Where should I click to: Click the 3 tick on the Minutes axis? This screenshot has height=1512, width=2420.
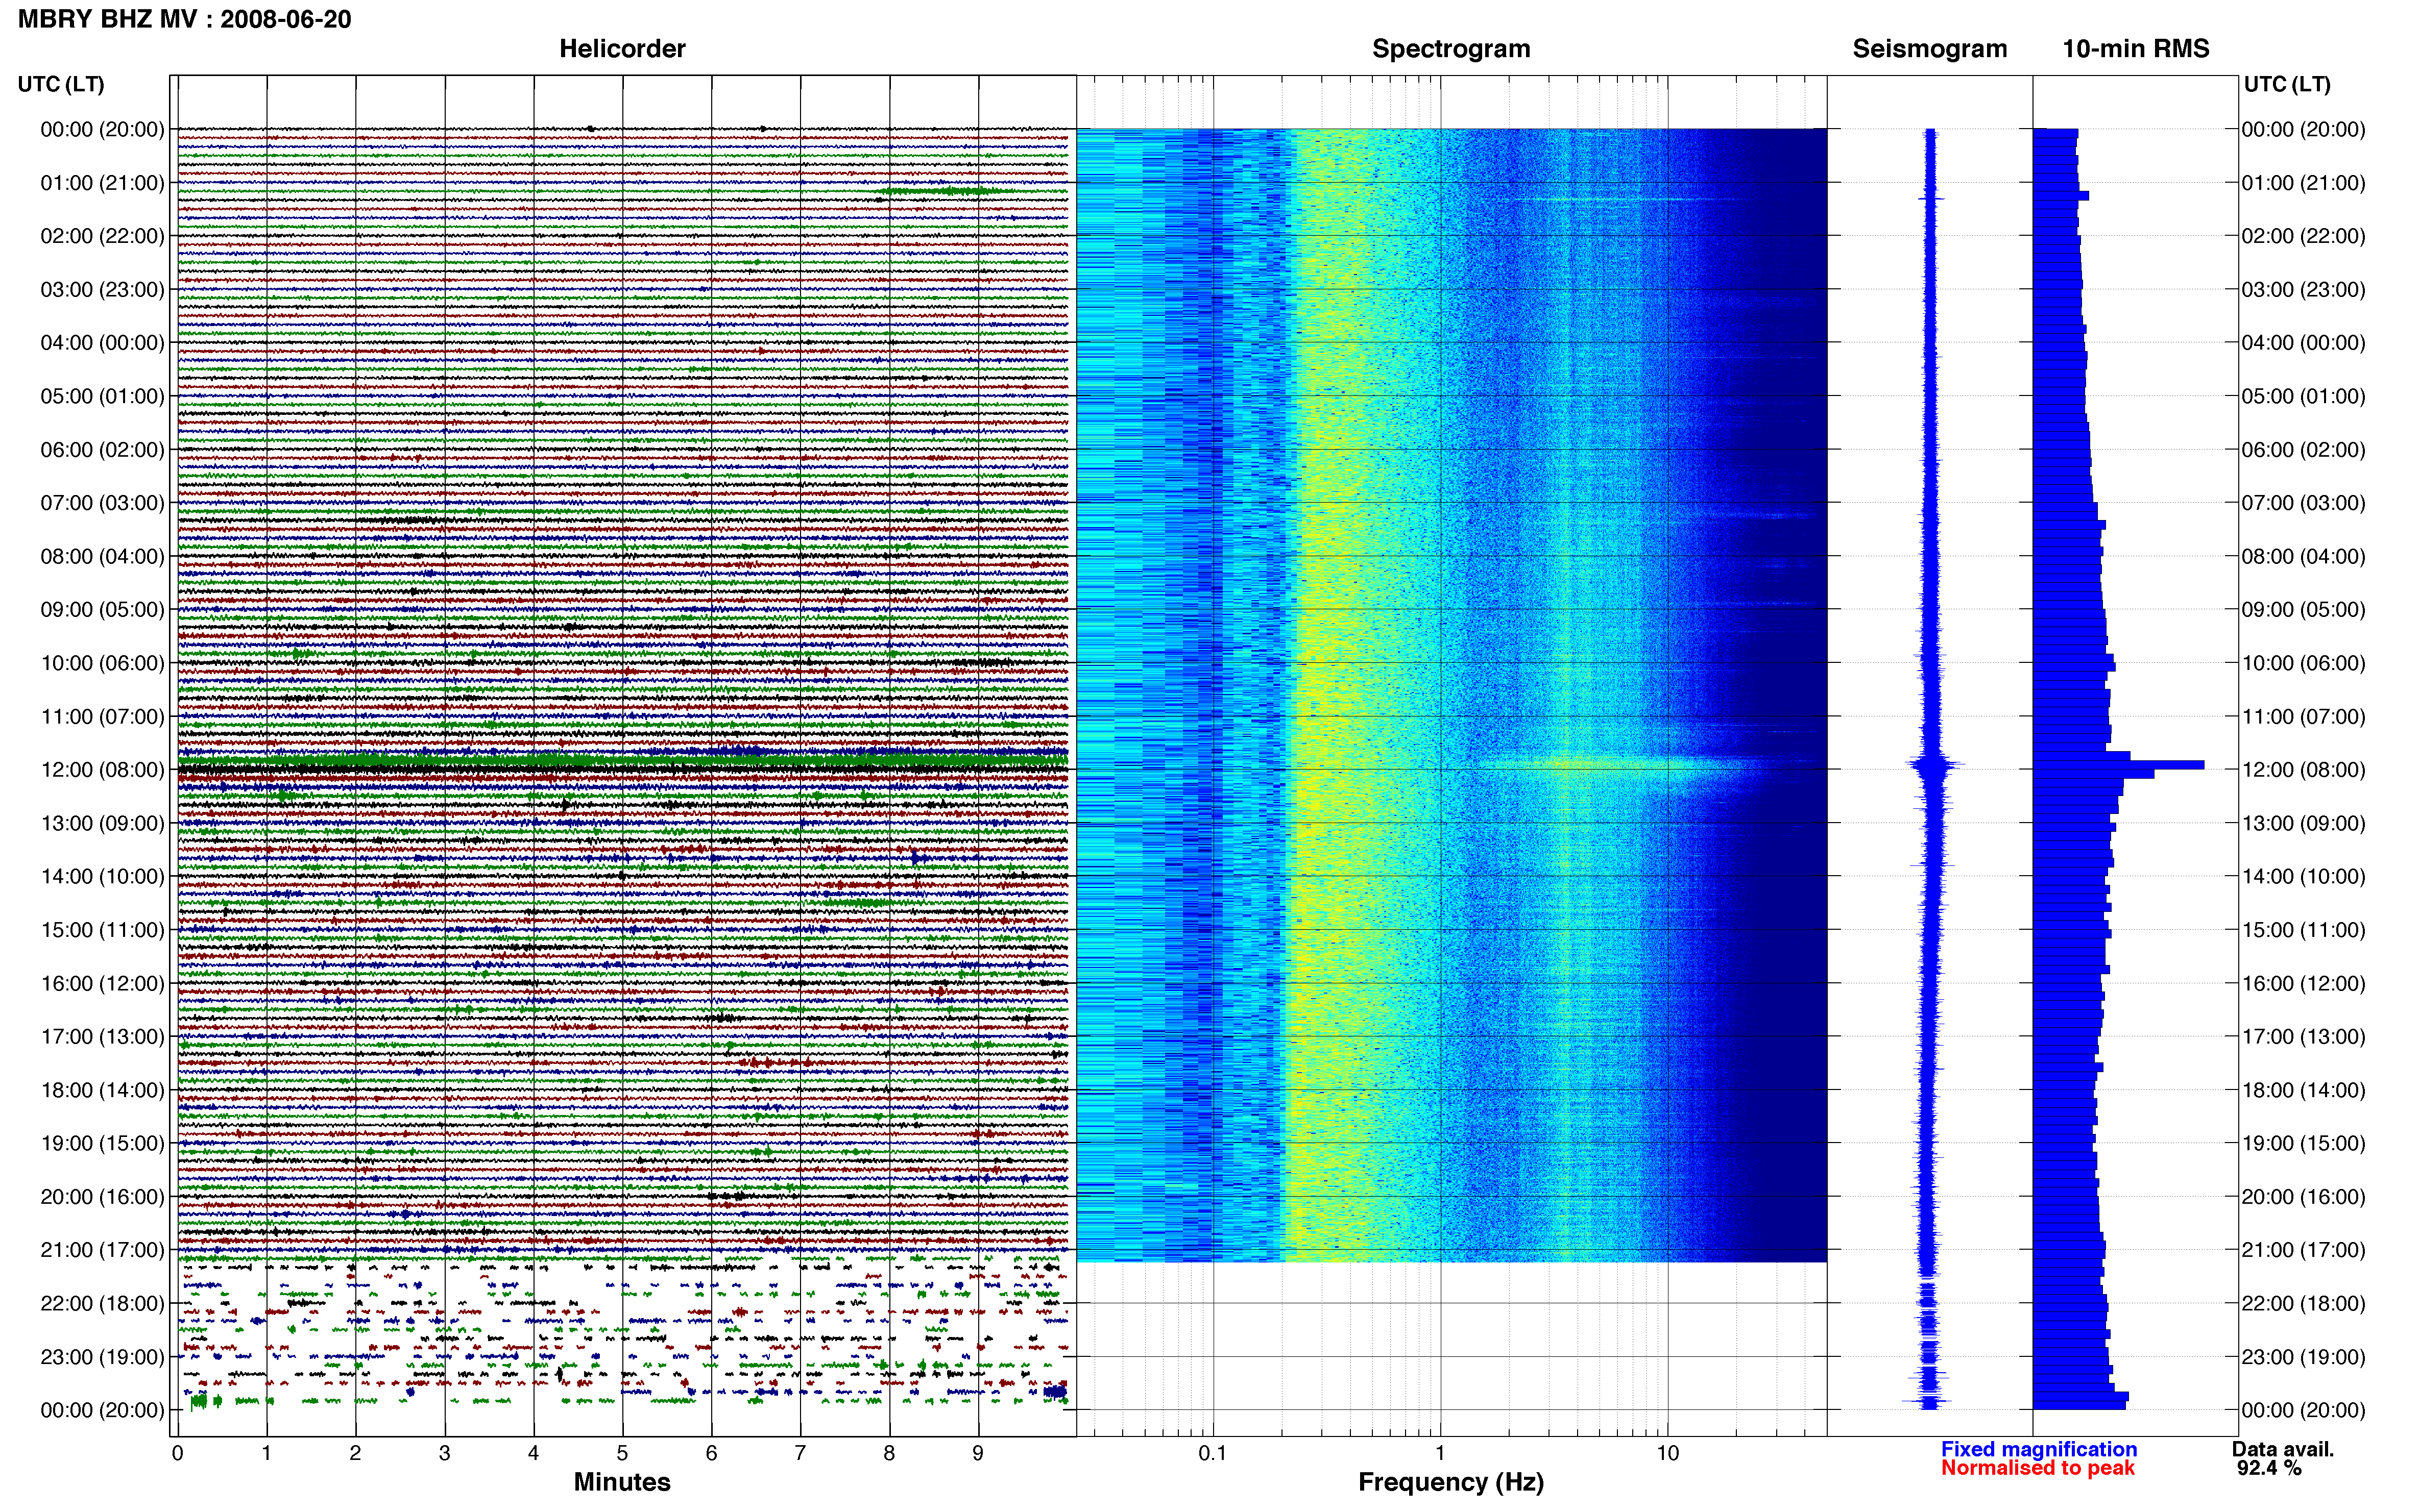pos(444,1454)
